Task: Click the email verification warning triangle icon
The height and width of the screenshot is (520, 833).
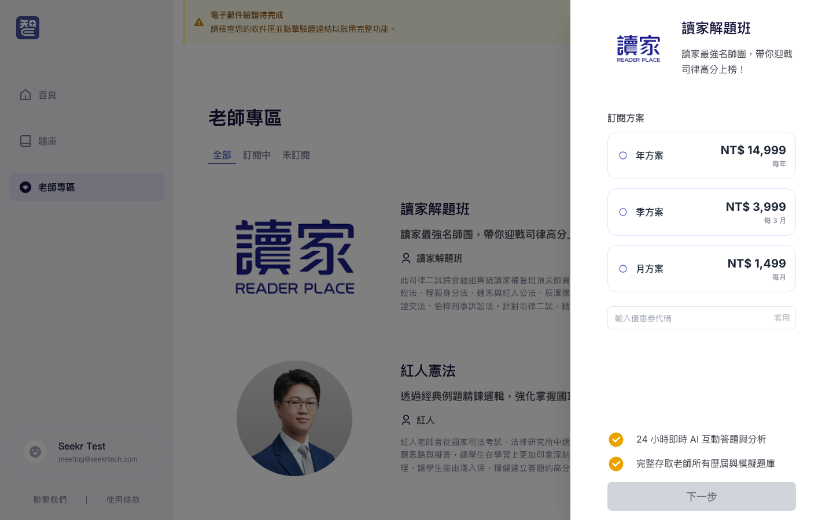Action: [199, 21]
